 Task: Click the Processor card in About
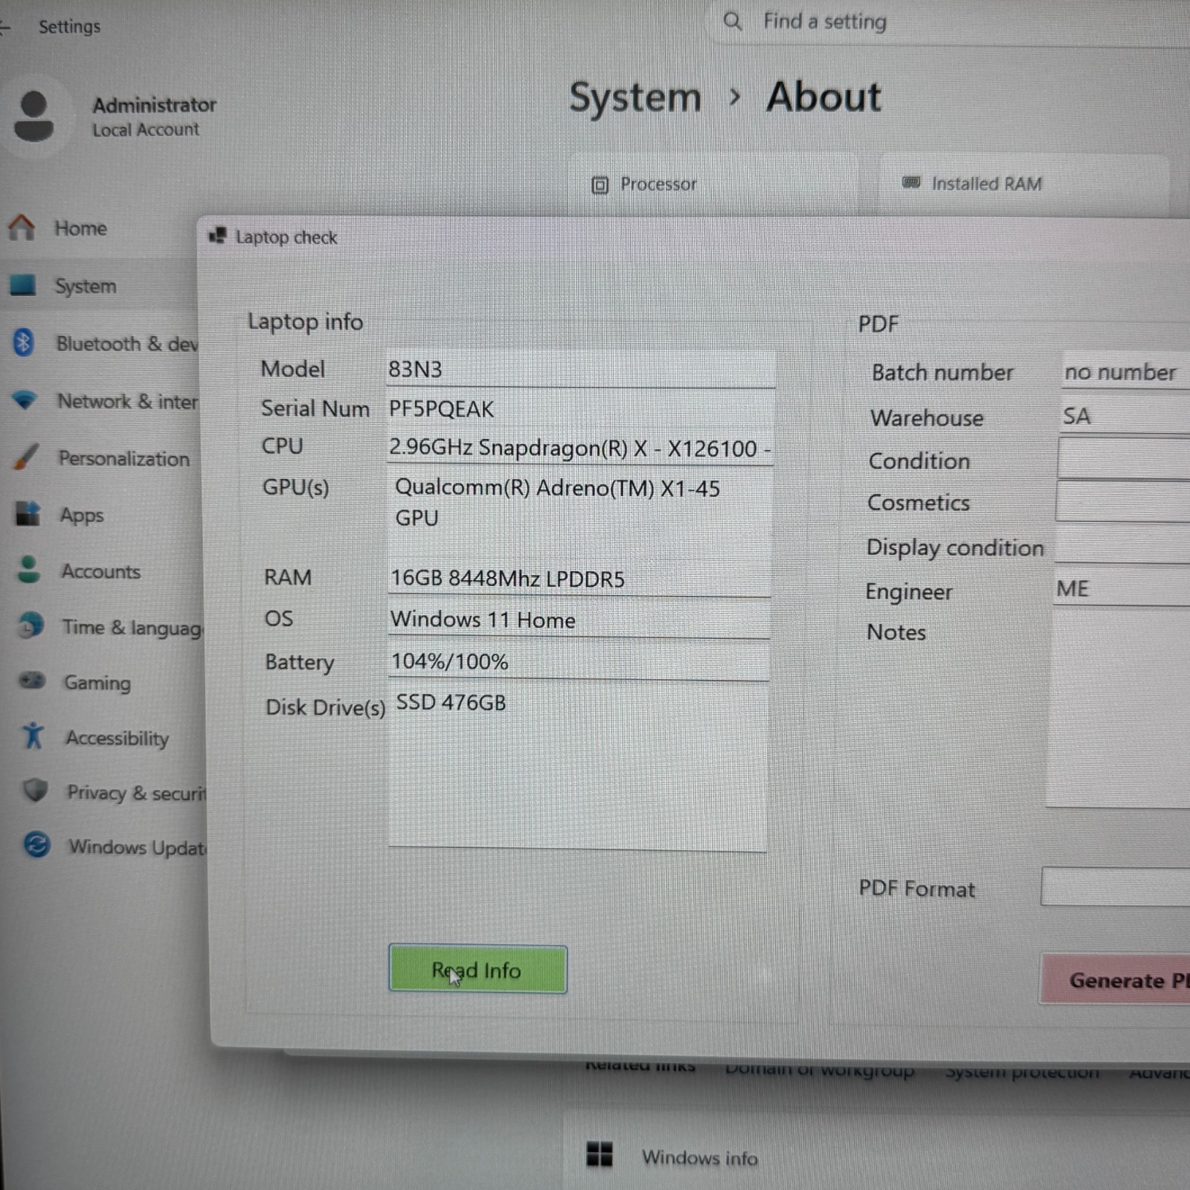click(x=714, y=184)
